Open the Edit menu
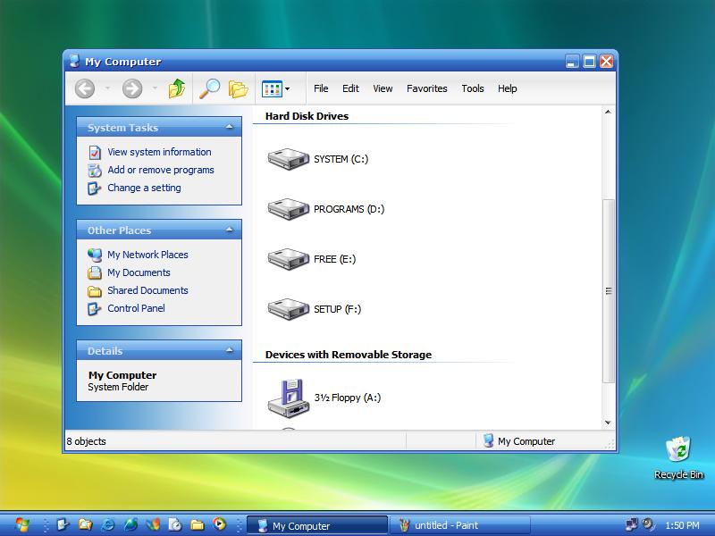Image resolution: width=715 pixels, height=536 pixels. tap(350, 88)
